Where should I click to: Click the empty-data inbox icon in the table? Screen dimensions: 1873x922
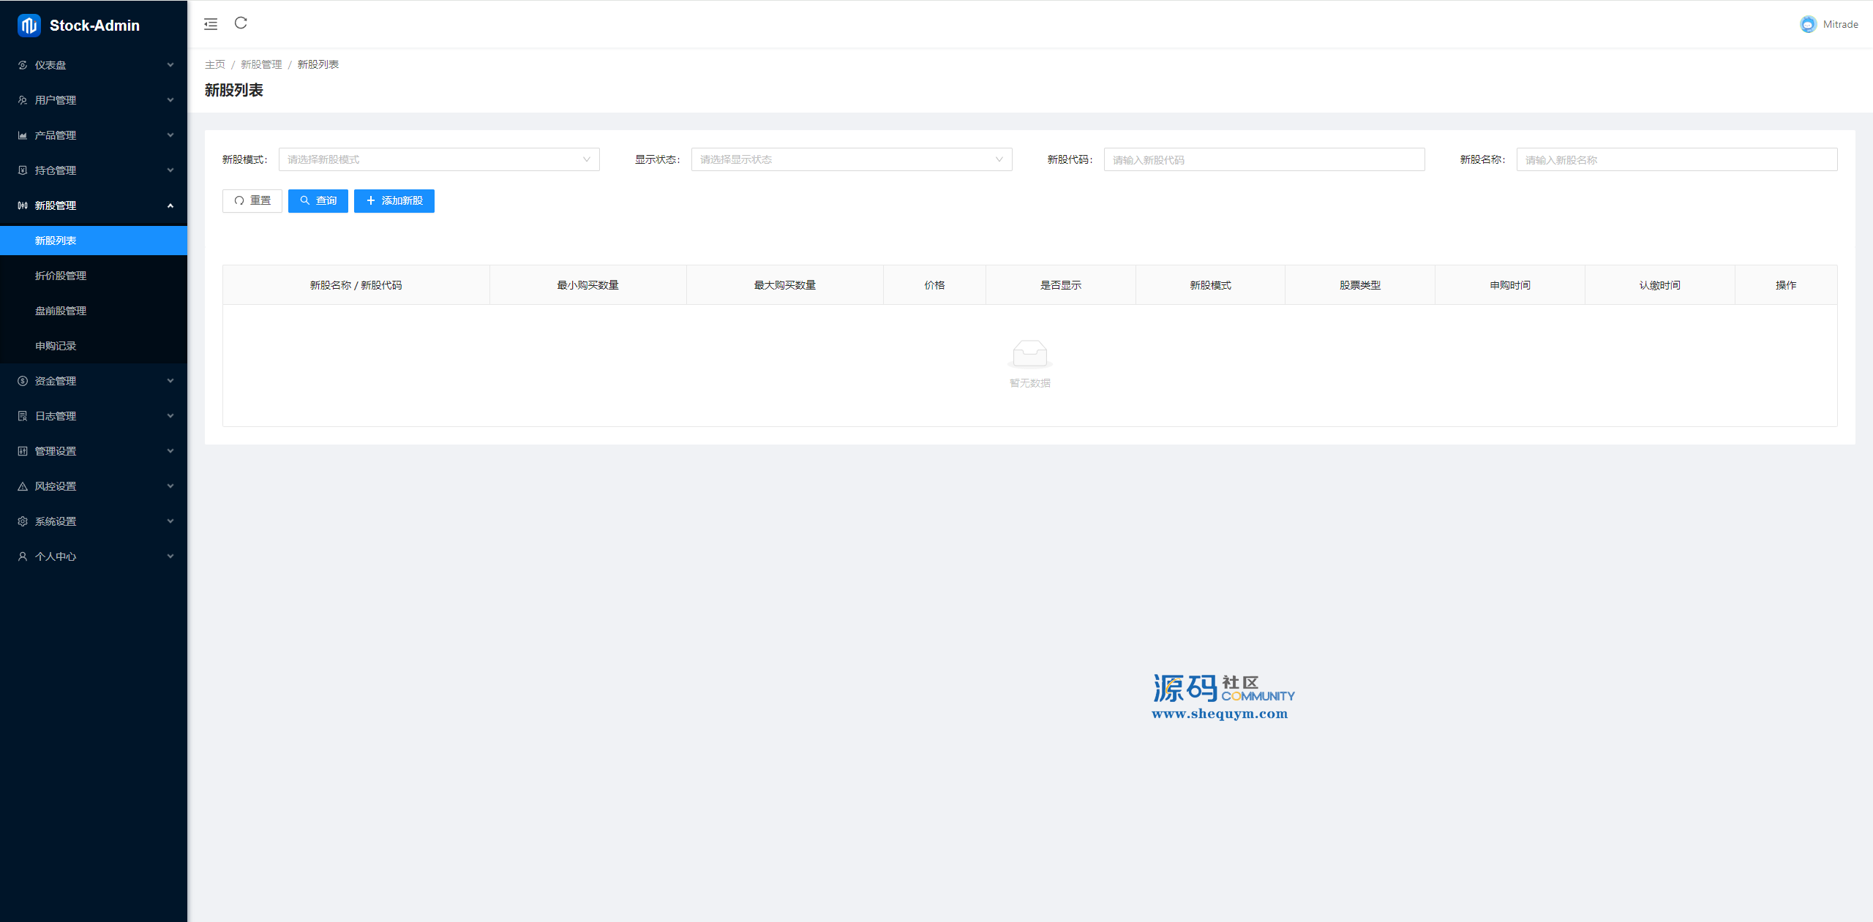[1029, 354]
